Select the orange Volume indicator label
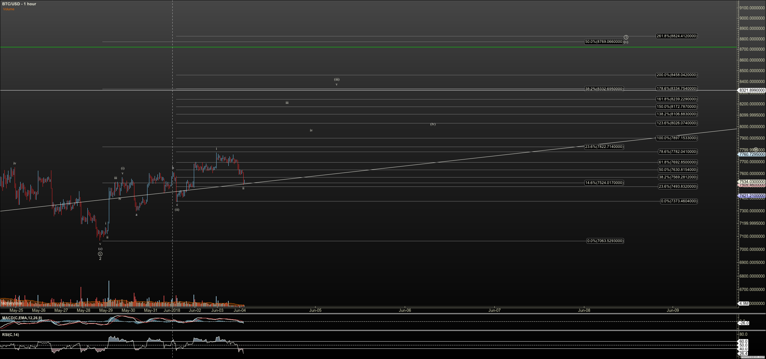Screen dimensions: 766x359 [8, 9]
